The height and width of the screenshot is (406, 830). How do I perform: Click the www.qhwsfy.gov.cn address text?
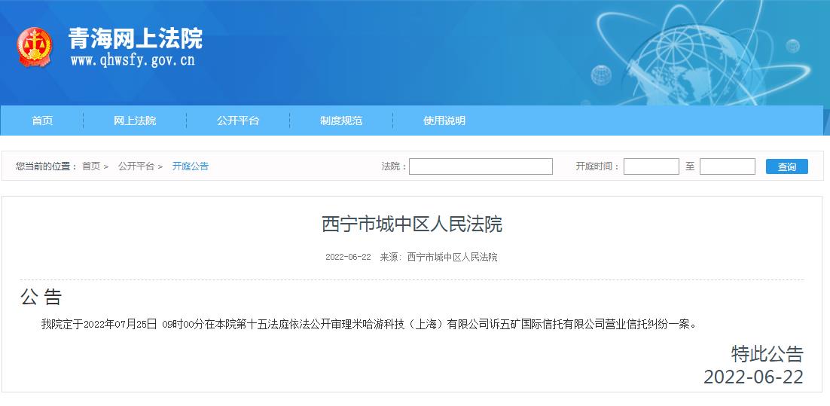click(133, 61)
